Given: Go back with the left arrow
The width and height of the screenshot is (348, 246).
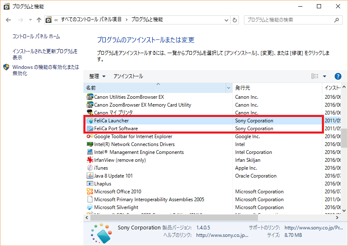Looking at the screenshot, I should click(x=8, y=20).
